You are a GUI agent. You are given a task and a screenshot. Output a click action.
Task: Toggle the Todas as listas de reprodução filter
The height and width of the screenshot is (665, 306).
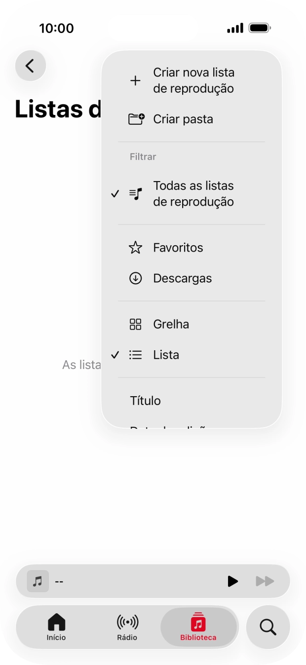192,193
